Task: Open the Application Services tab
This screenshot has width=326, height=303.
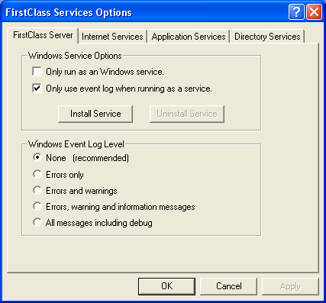Action: (x=189, y=37)
